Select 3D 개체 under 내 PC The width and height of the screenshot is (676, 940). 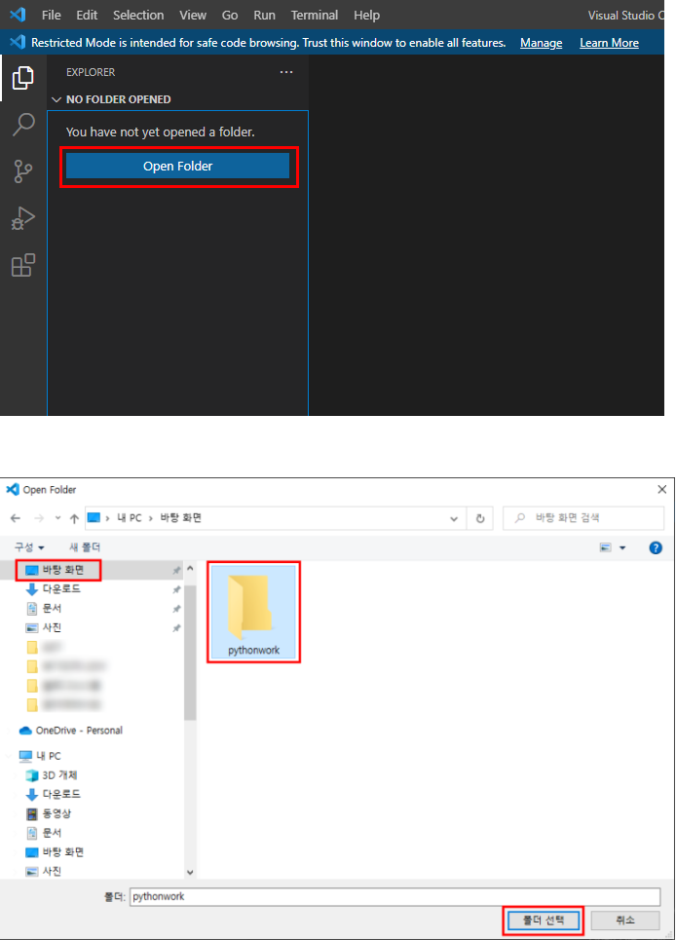click(x=52, y=775)
